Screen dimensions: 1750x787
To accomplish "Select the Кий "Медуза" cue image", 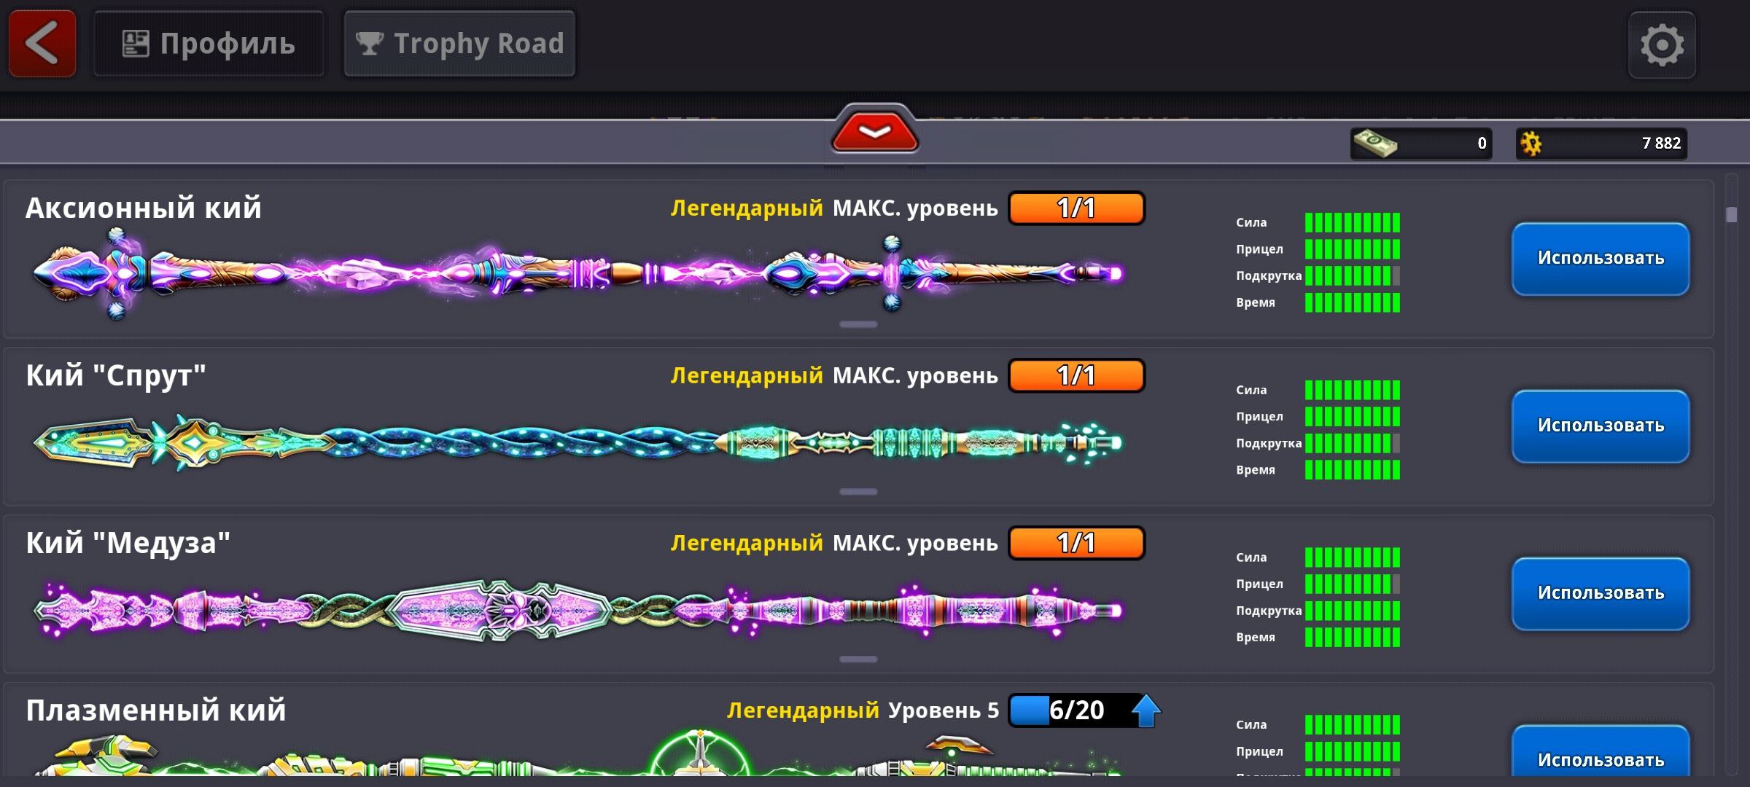I will tap(577, 611).
